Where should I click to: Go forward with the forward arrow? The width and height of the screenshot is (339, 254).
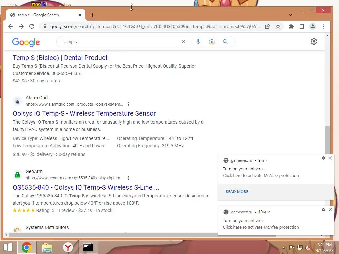(21, 26)
